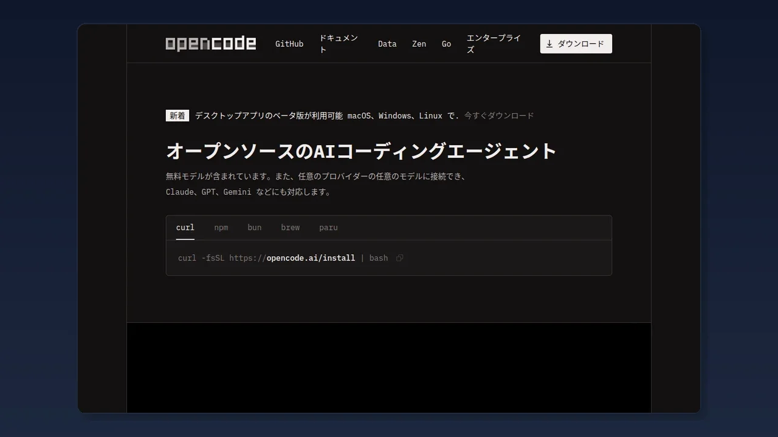
Task: Switch to the paru tab
Action: pyautogui.click(x=328, y=228)
